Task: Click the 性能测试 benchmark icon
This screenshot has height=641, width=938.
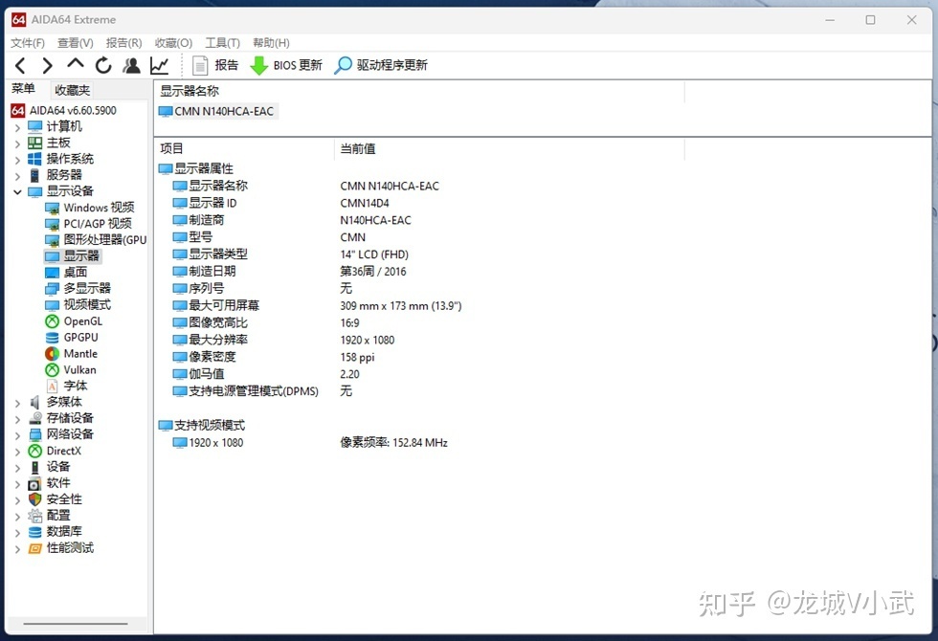Action: (x=35, y=547)
